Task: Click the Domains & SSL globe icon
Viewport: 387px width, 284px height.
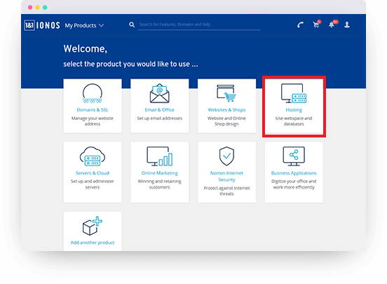Action: (93, 93)
